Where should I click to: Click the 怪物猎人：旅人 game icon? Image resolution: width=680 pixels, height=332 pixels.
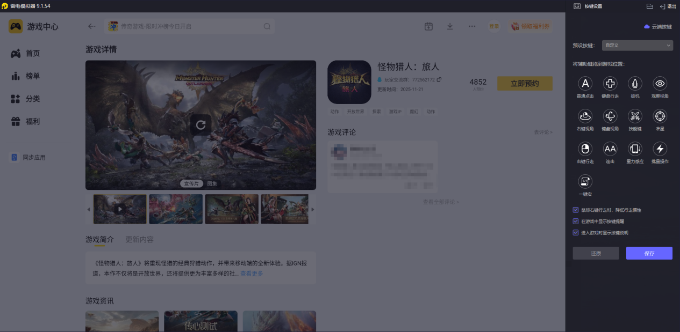(x=349, y=82)
